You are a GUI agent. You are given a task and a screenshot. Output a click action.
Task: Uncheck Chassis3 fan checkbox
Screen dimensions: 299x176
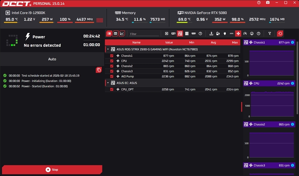coord(112,71)
